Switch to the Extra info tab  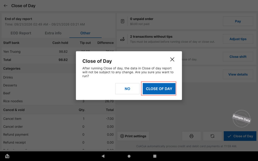tap(53, 33)
